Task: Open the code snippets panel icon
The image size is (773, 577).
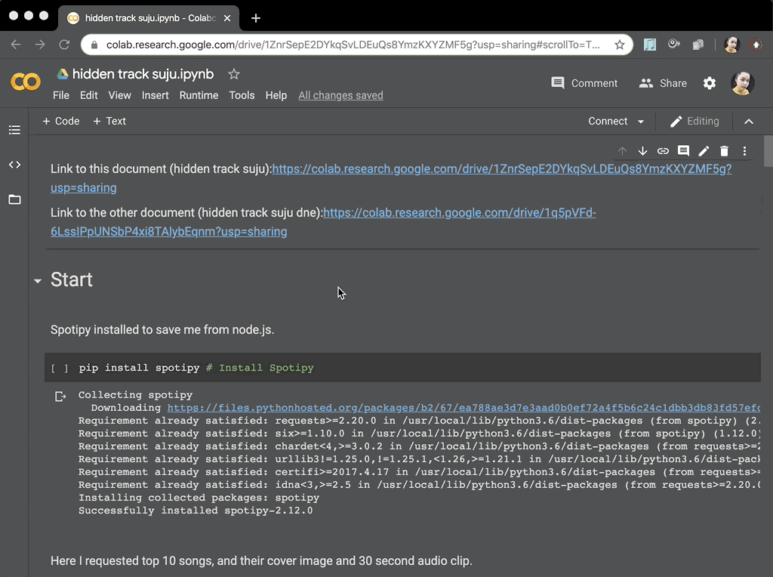Action: (14, 165)
